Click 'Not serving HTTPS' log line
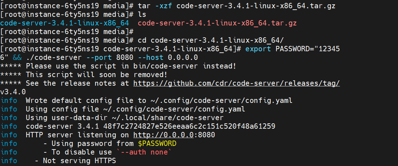This screenshot has width=398, height=166. [58, 161]
